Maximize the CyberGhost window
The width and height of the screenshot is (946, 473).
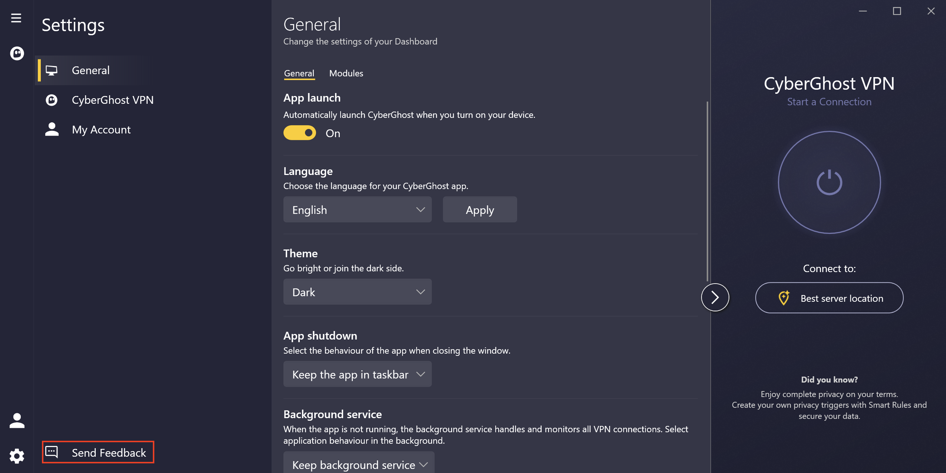tap(897, 11)
